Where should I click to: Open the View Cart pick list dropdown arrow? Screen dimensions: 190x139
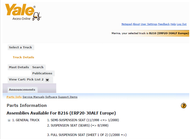(x=47, y=80)
